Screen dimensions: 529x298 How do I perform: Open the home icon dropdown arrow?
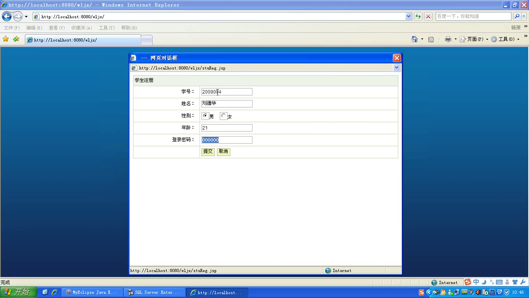[422, 39]
